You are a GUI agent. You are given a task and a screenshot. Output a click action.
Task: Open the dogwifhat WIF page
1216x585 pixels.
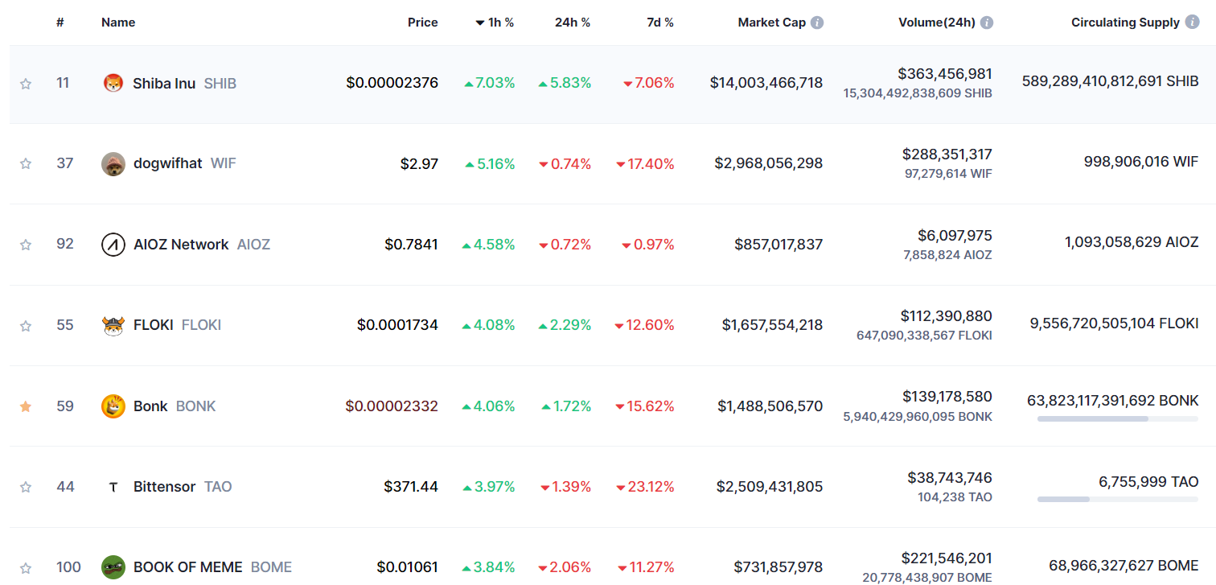(x=185, y=163)
